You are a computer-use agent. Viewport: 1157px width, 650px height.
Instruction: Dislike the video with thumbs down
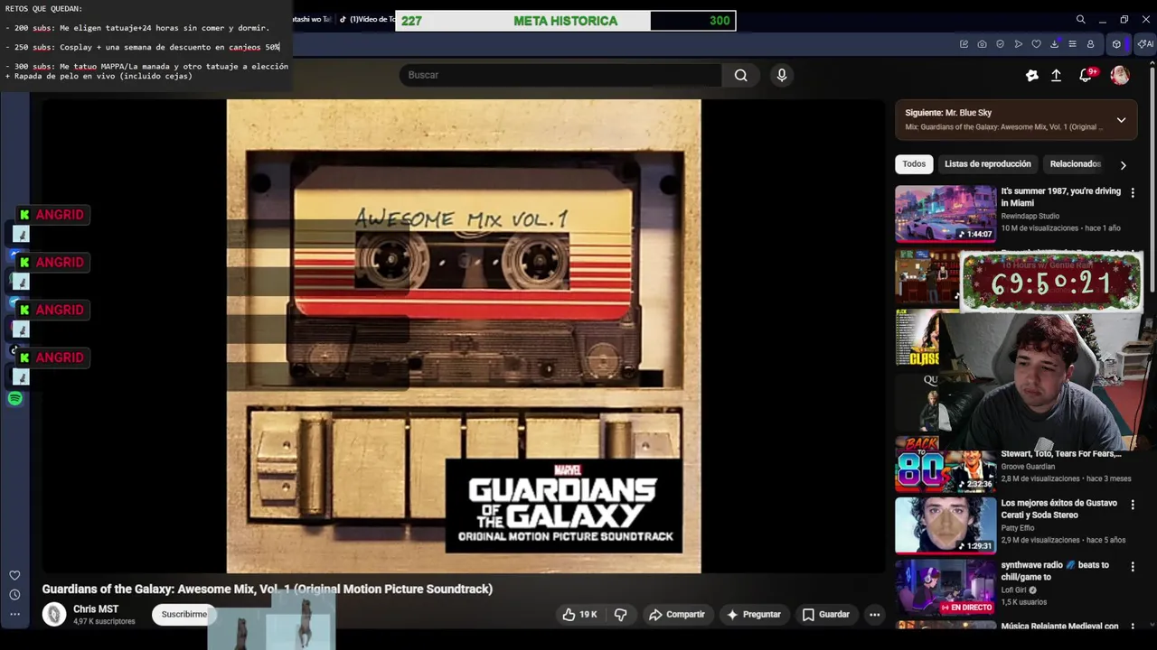click(x=621, y=614)
